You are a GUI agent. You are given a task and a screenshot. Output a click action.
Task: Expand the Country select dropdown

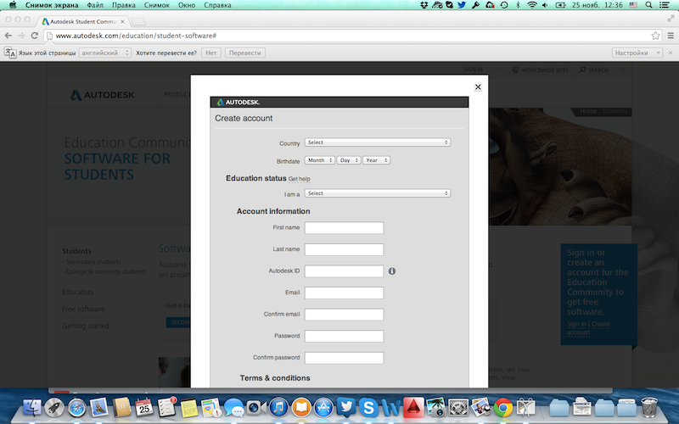pos(377,142)
